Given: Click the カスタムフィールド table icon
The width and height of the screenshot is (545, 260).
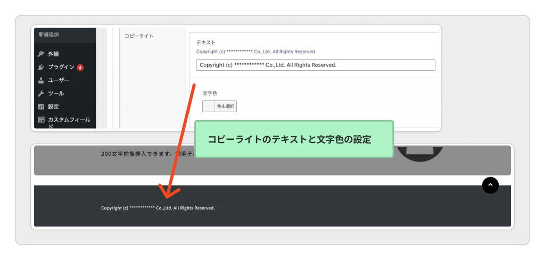Looking at the screenshot, I should pyautogui.click(x=41, y=120).
